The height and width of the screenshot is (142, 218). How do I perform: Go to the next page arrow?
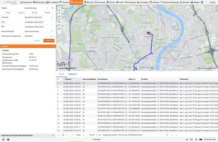click(97, 135)
